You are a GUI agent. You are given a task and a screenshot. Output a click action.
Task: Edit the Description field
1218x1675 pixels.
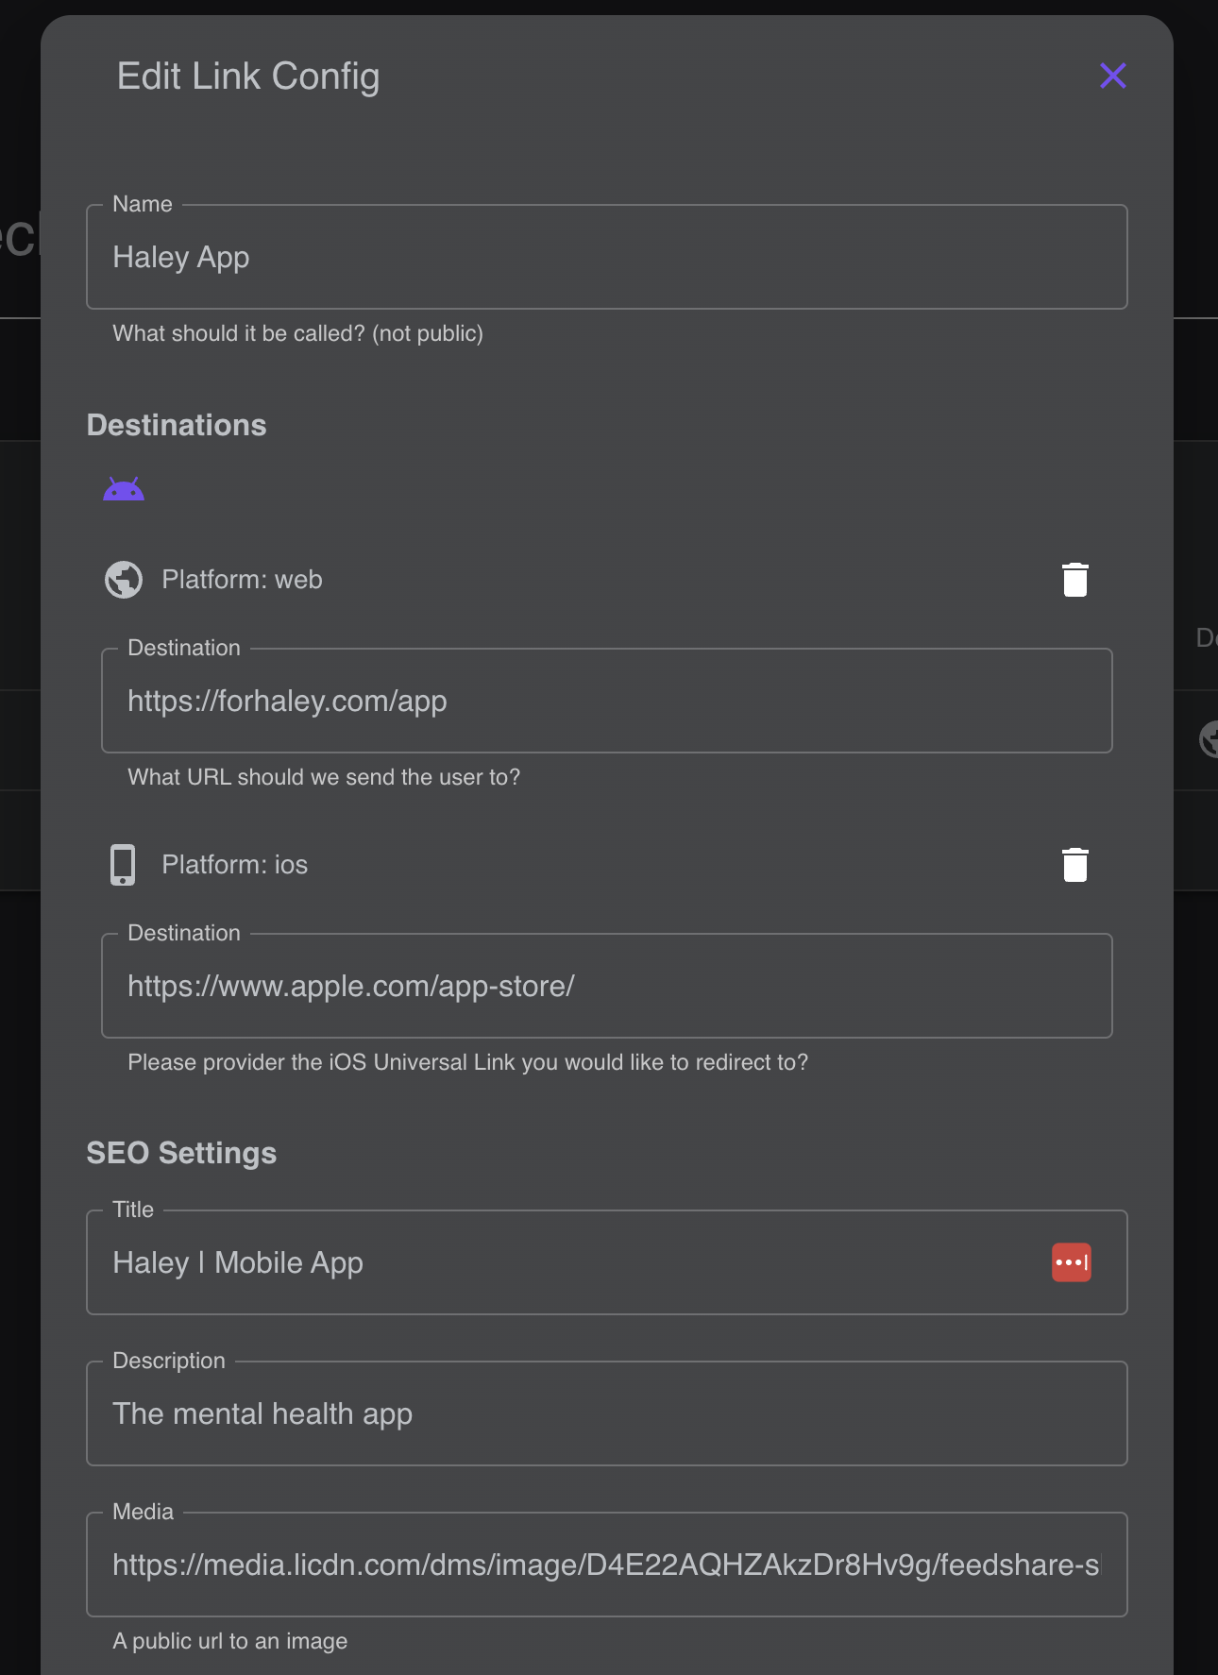(x=607, y=1413)
